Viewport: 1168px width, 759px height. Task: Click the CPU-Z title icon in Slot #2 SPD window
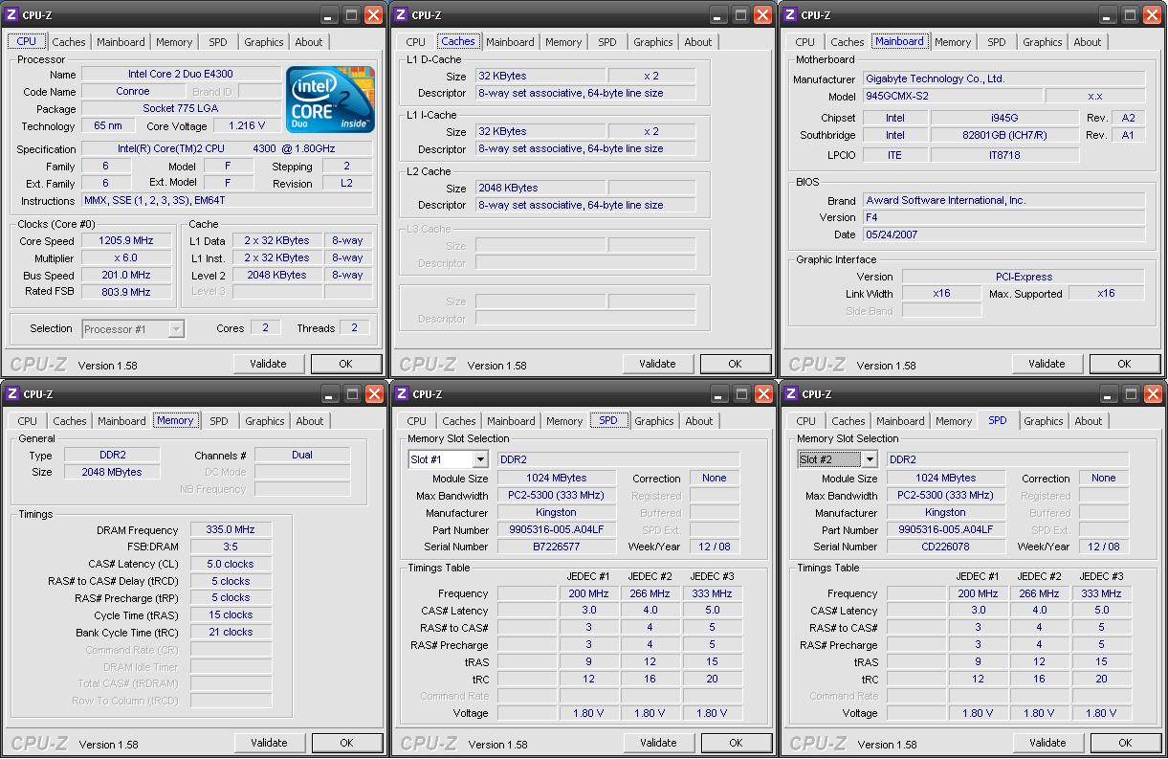[791, 393]
